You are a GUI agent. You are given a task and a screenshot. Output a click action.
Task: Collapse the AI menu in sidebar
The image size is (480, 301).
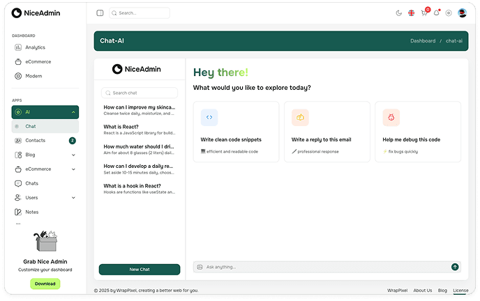pyautogui.click(x=73, y=112)
